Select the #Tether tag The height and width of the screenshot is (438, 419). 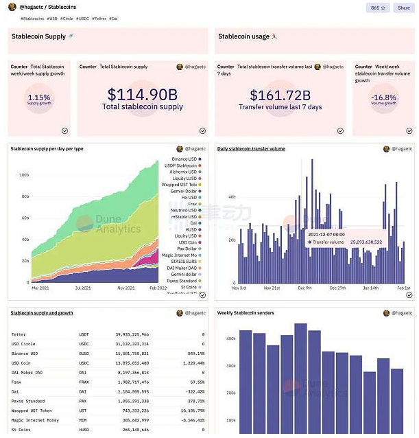pyautogui.click(x=101, y=19)
